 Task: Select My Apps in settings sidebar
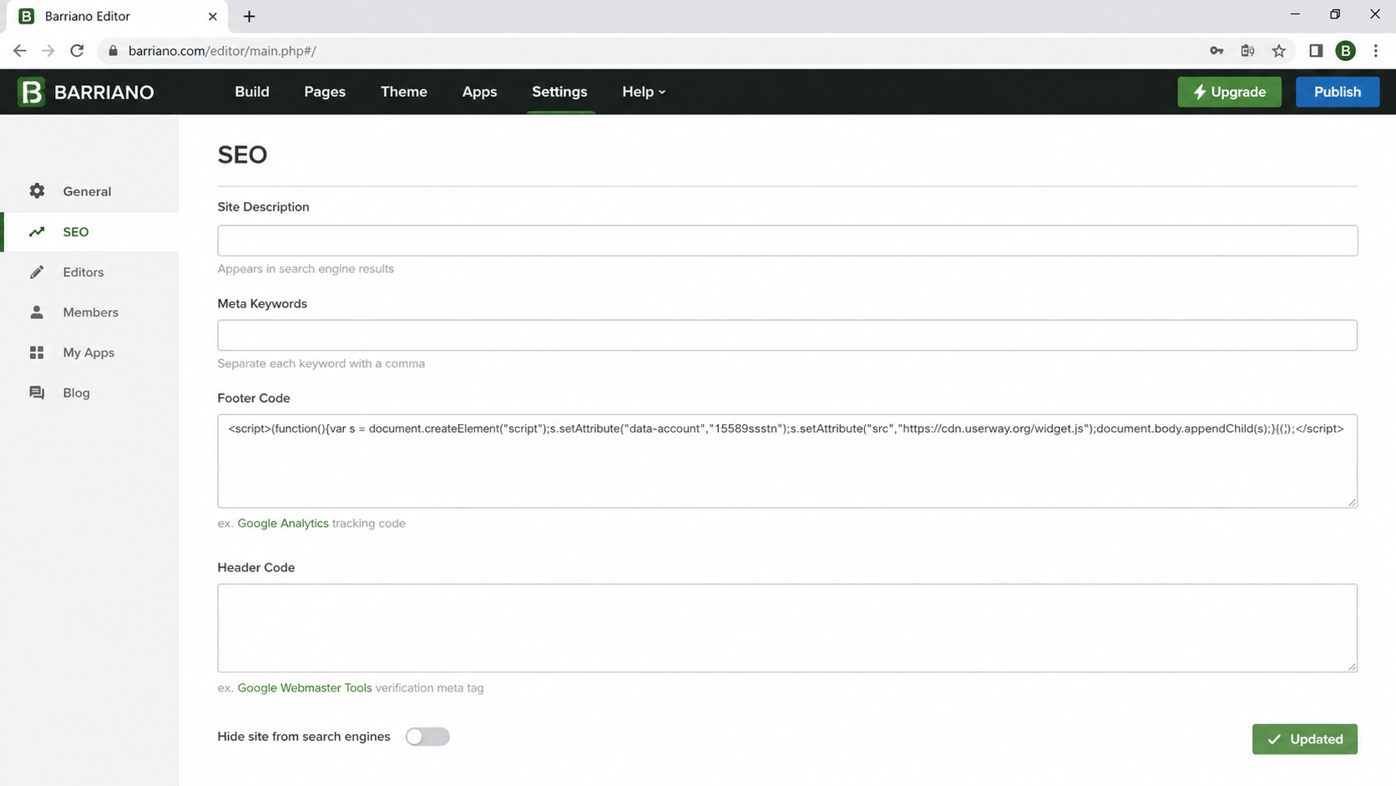coord(89,352)
